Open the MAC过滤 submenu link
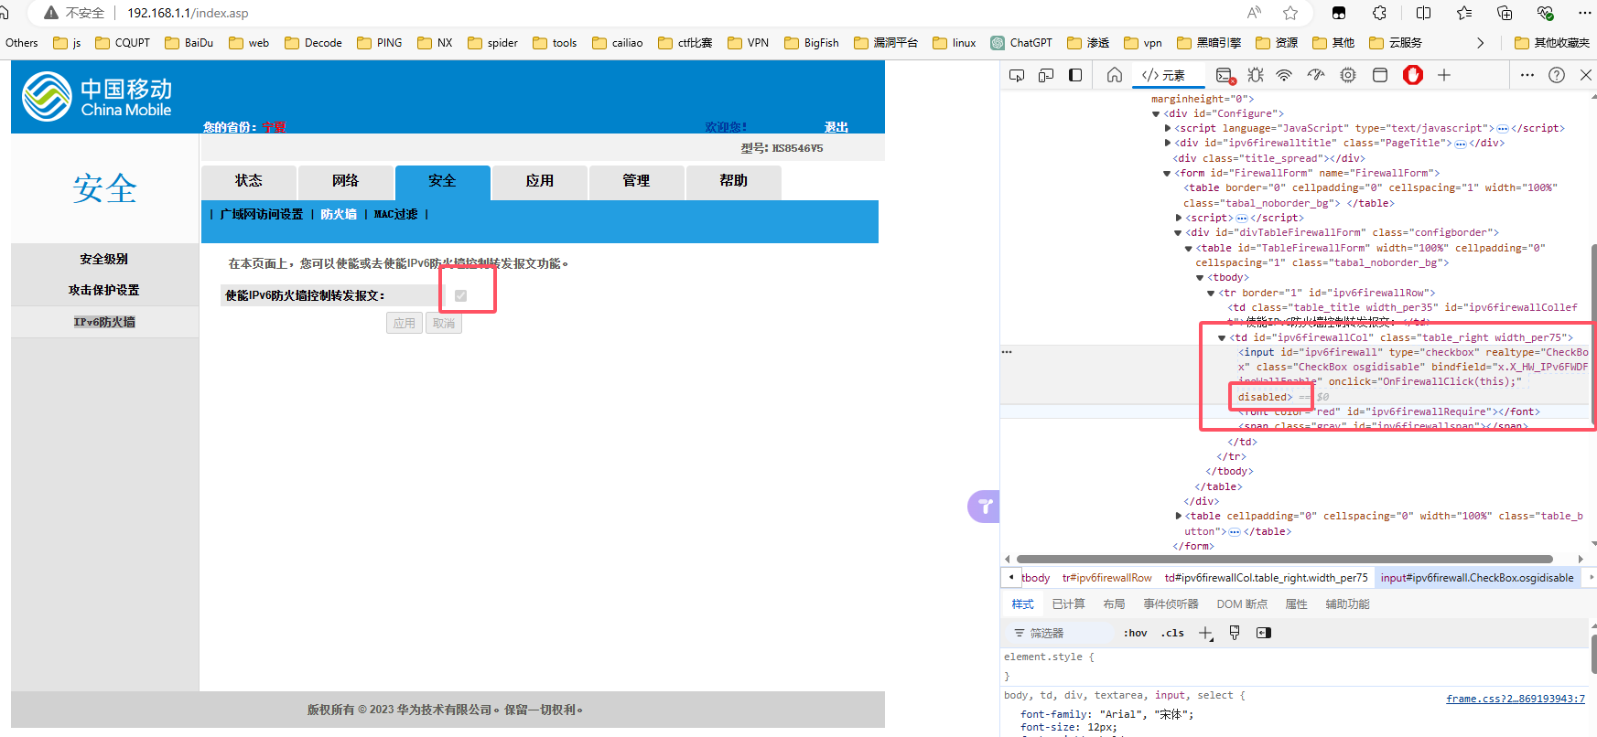1597x737 pixels. point(395,214)
